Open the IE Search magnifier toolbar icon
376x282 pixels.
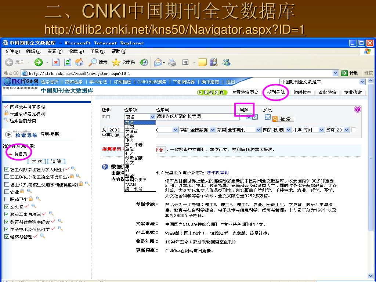pos(93,62)
